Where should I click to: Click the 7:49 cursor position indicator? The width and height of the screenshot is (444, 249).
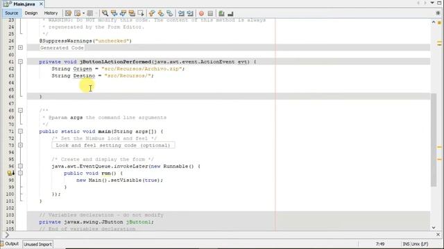coord(380,244)
